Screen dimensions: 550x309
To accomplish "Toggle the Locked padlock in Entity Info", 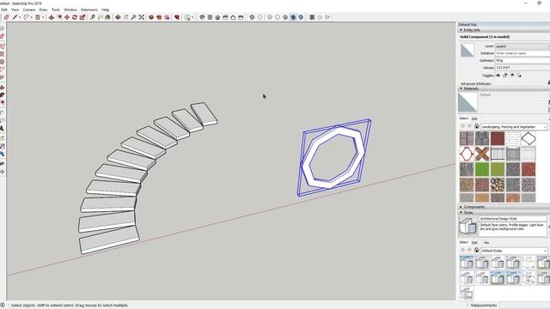I will [x=505, y=76].
